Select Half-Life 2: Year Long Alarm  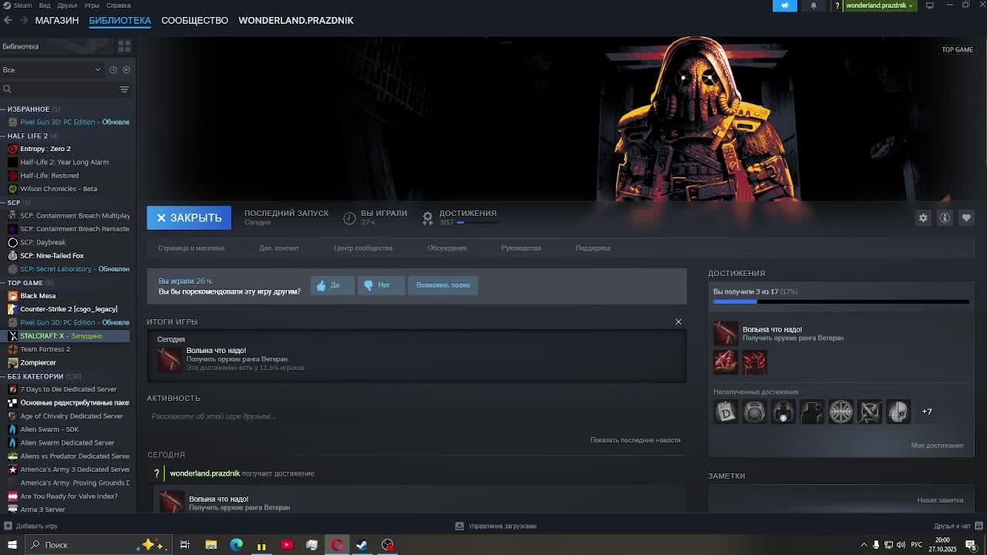(x=65, y=162)
